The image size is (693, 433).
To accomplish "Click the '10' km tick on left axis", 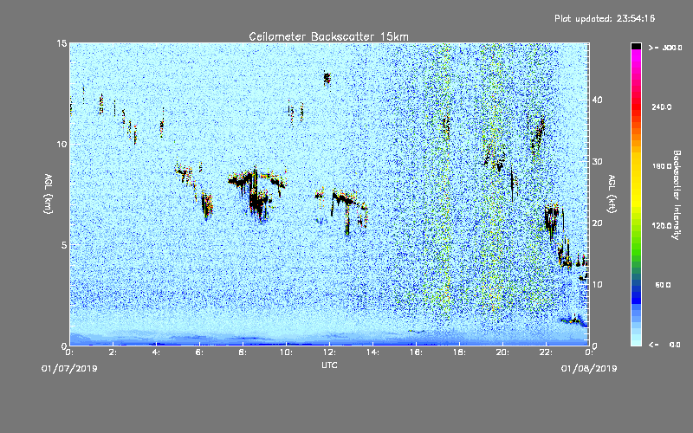I will tap(62, 144).
